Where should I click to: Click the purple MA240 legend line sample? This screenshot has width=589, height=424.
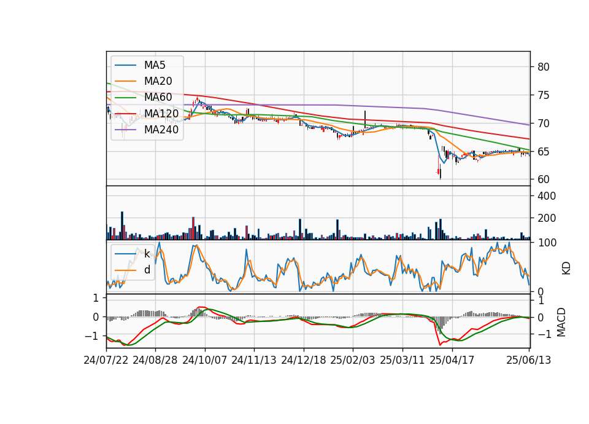(x=125, y=130)
